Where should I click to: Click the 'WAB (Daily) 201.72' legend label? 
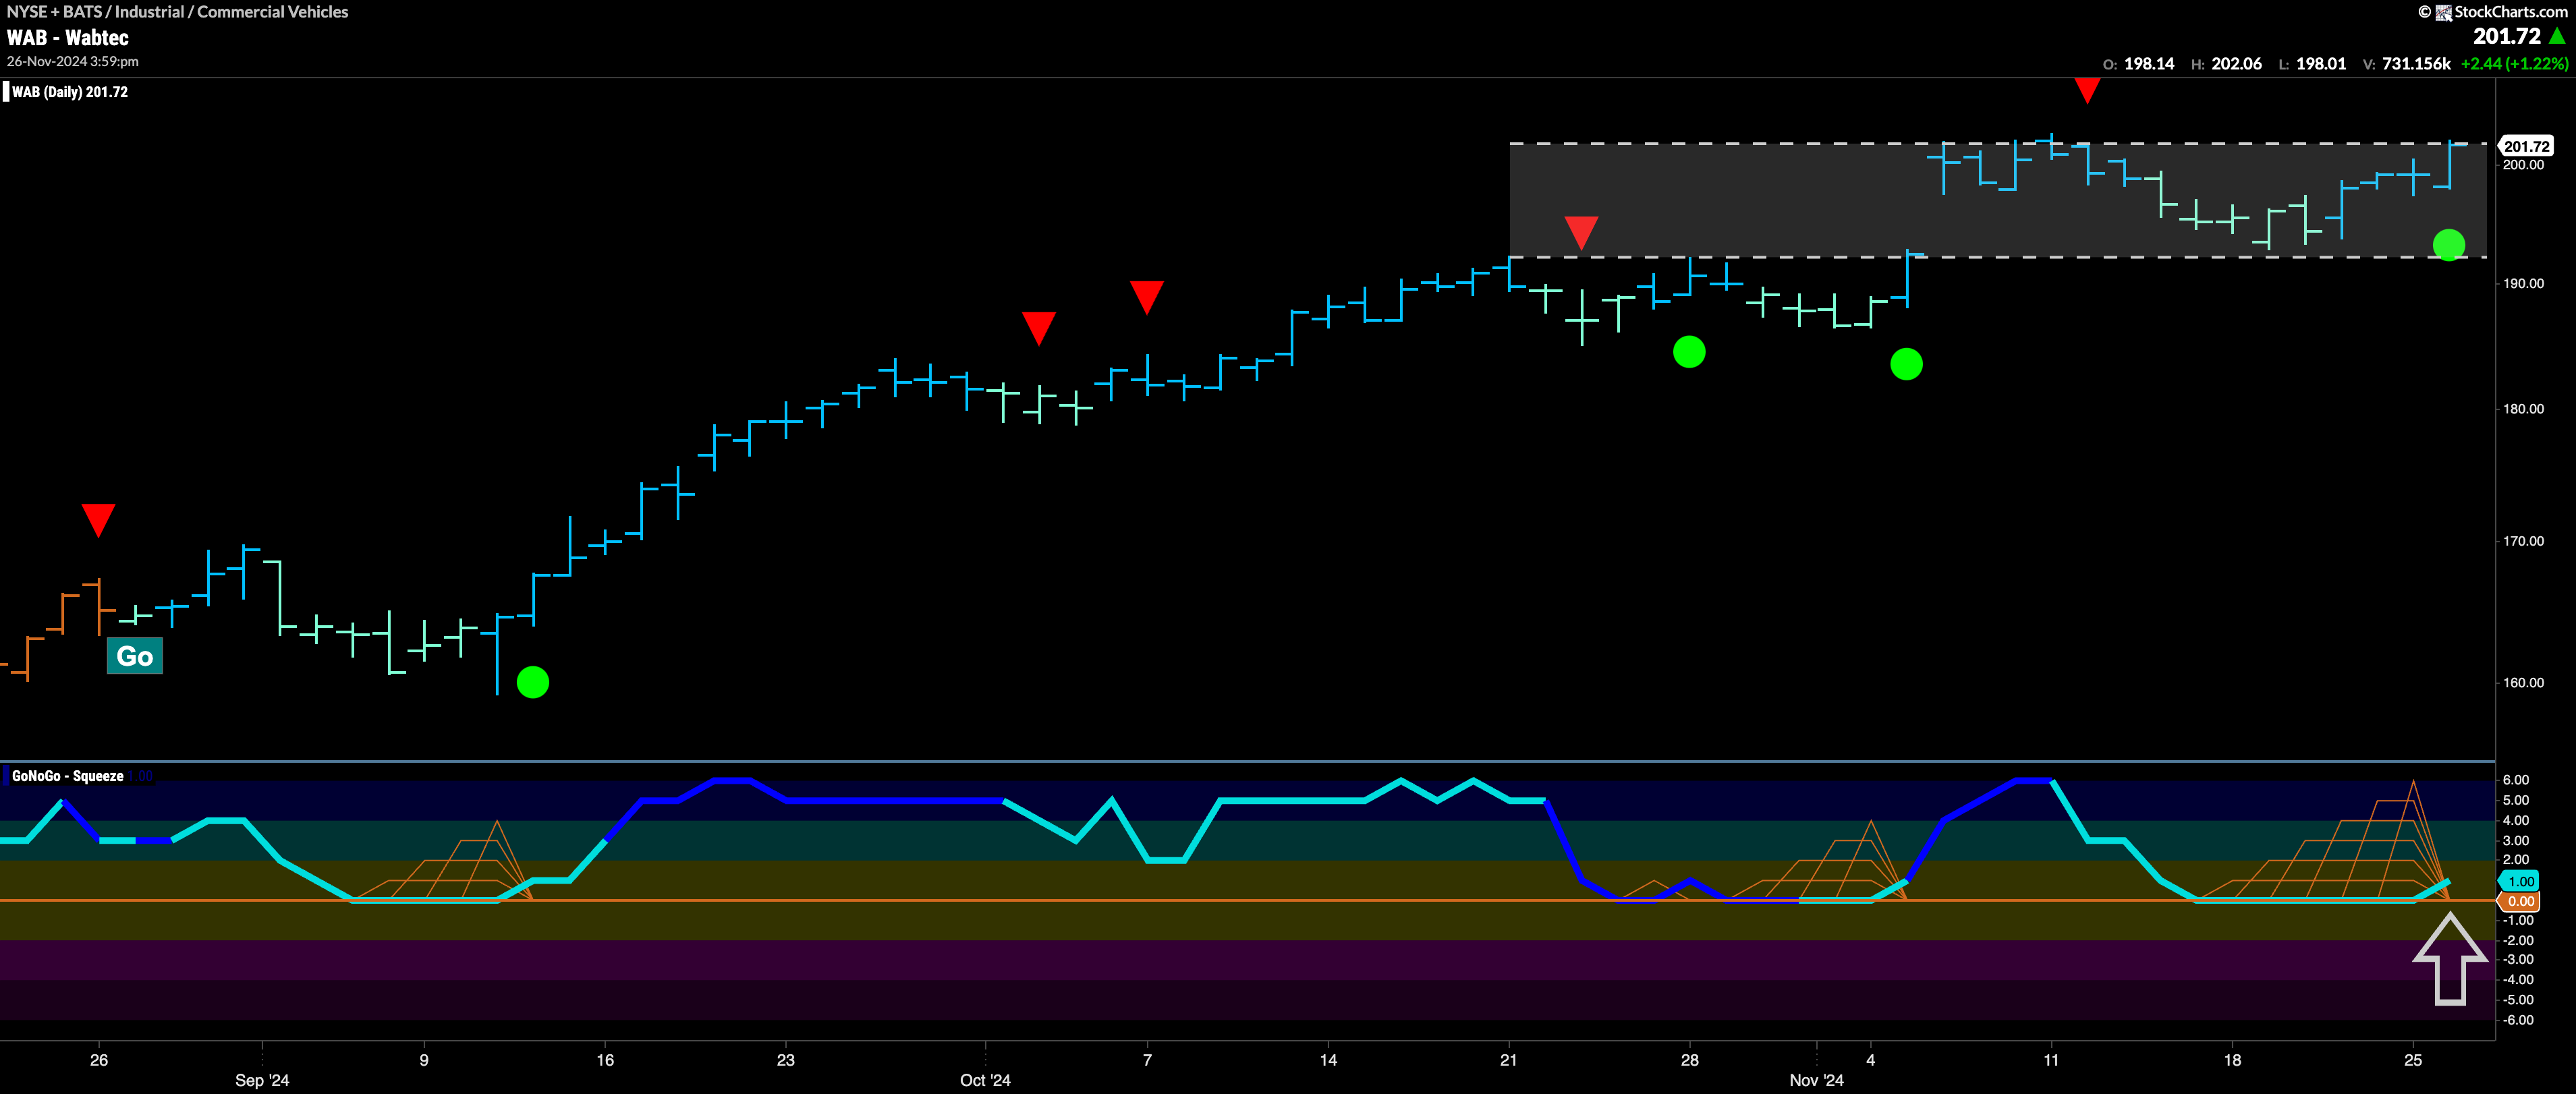tap(70, 92)
